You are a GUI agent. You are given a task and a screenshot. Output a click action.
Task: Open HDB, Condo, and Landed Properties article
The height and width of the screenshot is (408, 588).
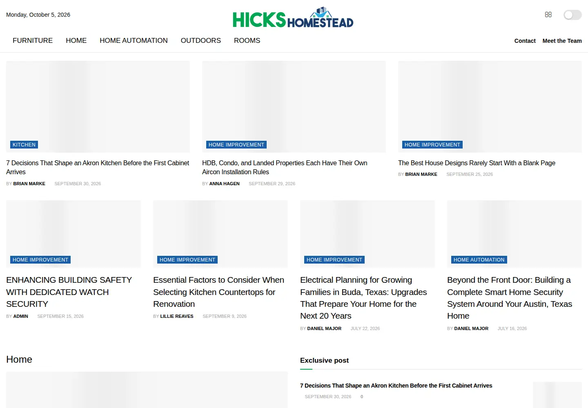[x=285, y=167]
